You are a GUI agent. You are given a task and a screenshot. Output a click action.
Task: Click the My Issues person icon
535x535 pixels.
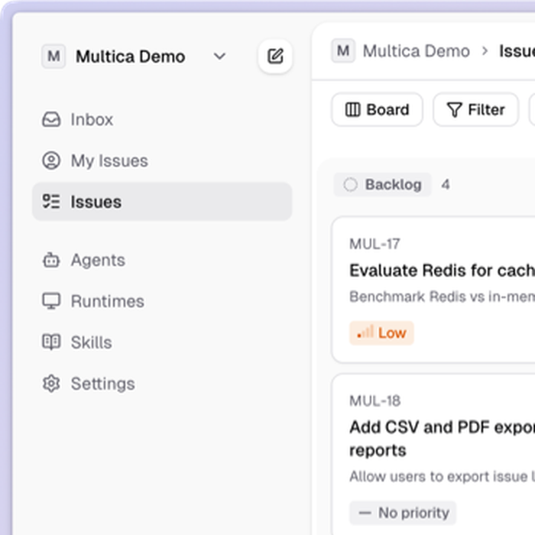point(51,160)
